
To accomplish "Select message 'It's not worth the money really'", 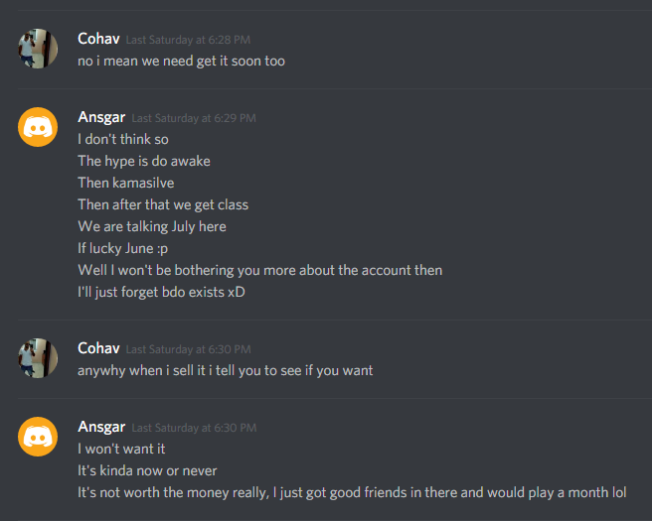I will [352, 493].
